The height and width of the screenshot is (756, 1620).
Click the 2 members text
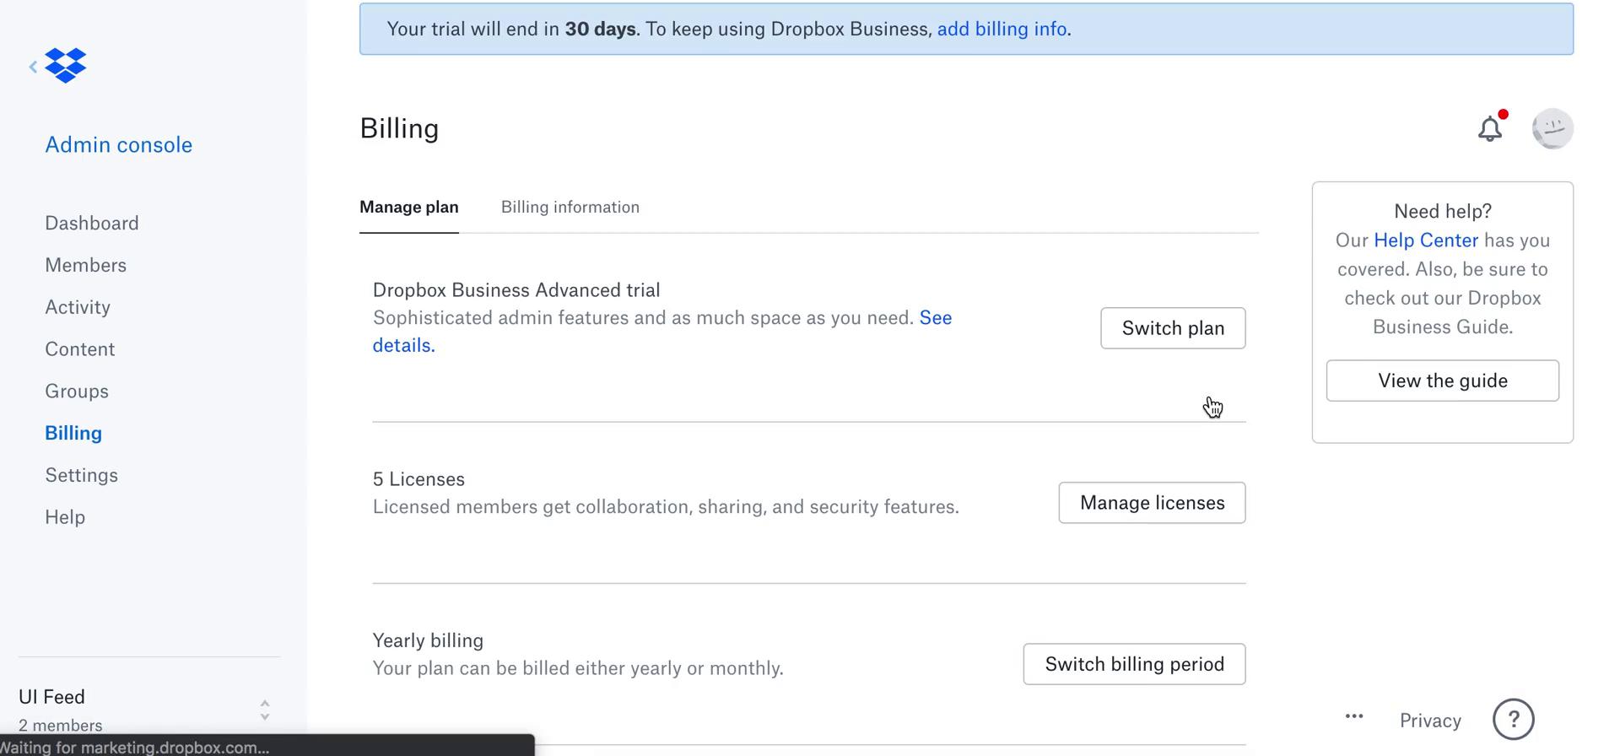click(x=61, y=726)
